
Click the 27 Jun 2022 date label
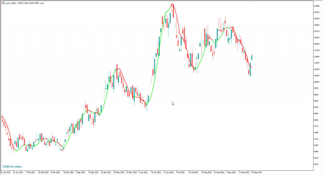point(169,172)
